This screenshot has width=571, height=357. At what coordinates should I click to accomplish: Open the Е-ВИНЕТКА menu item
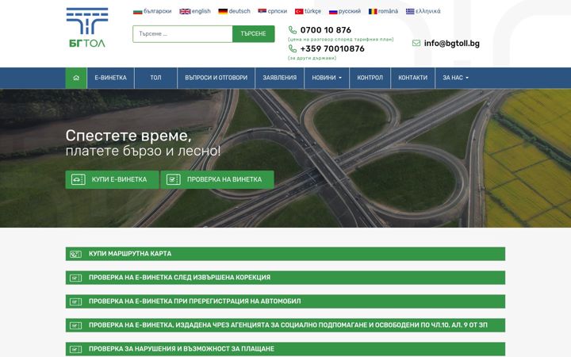[111, 78]
